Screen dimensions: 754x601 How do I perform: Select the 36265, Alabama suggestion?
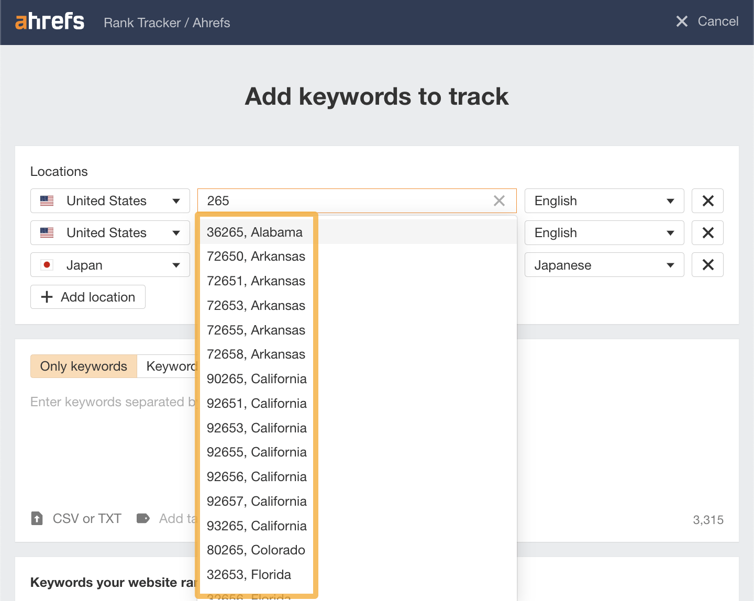(x=255, y=232)
